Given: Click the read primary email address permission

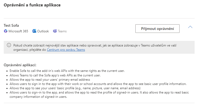Looking at the screenshot, I should coord(50,80).
